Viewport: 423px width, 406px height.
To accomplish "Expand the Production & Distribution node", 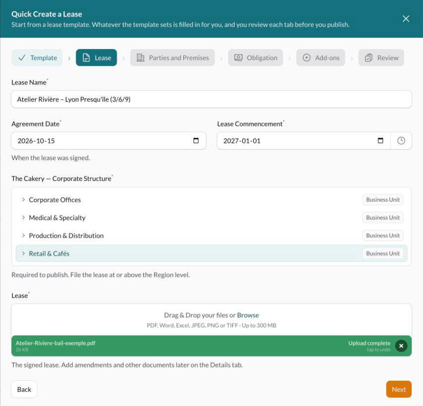I will pyautogui.click(x=23, y=236).
